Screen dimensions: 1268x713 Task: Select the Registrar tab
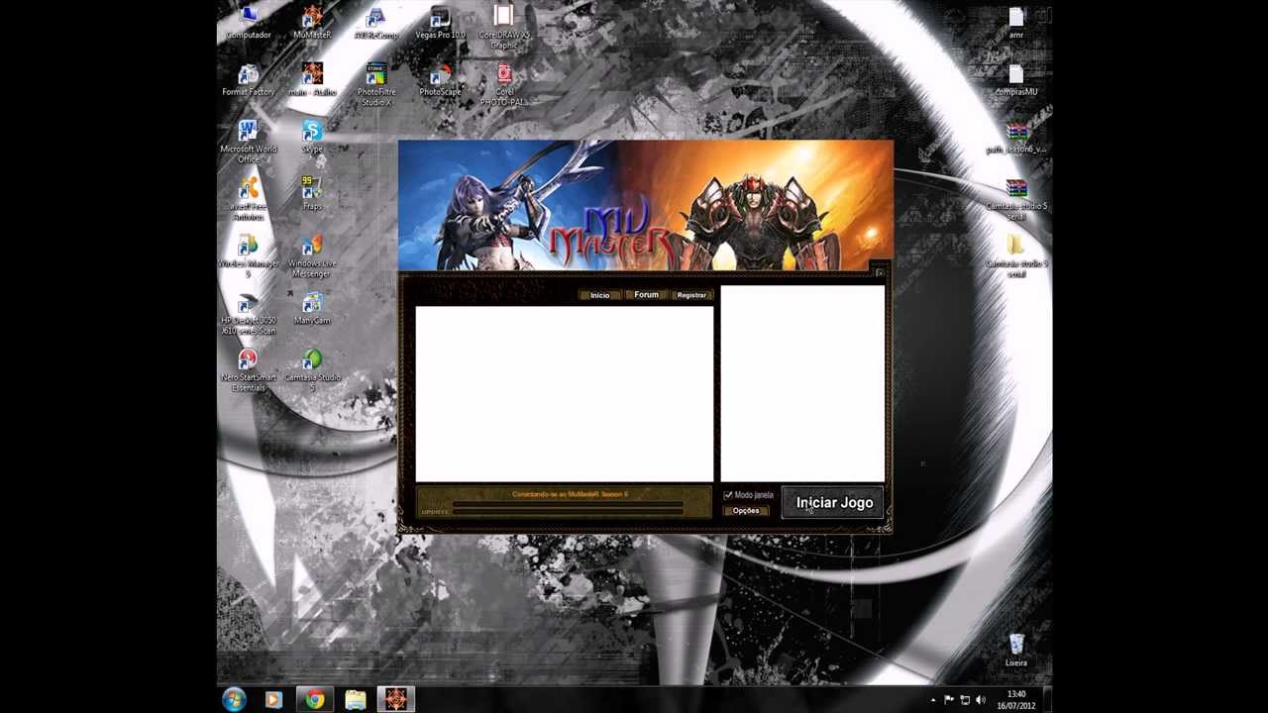point(691,295)
